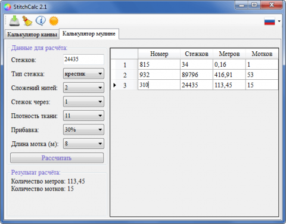Screen dimensions: 286x224
Task: Click the Russian flag language icon
Action: point(269,21)
